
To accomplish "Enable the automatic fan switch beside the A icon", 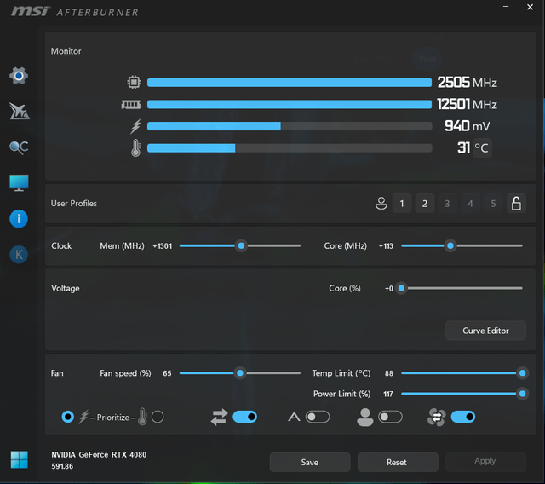I will tap(318, 417).
